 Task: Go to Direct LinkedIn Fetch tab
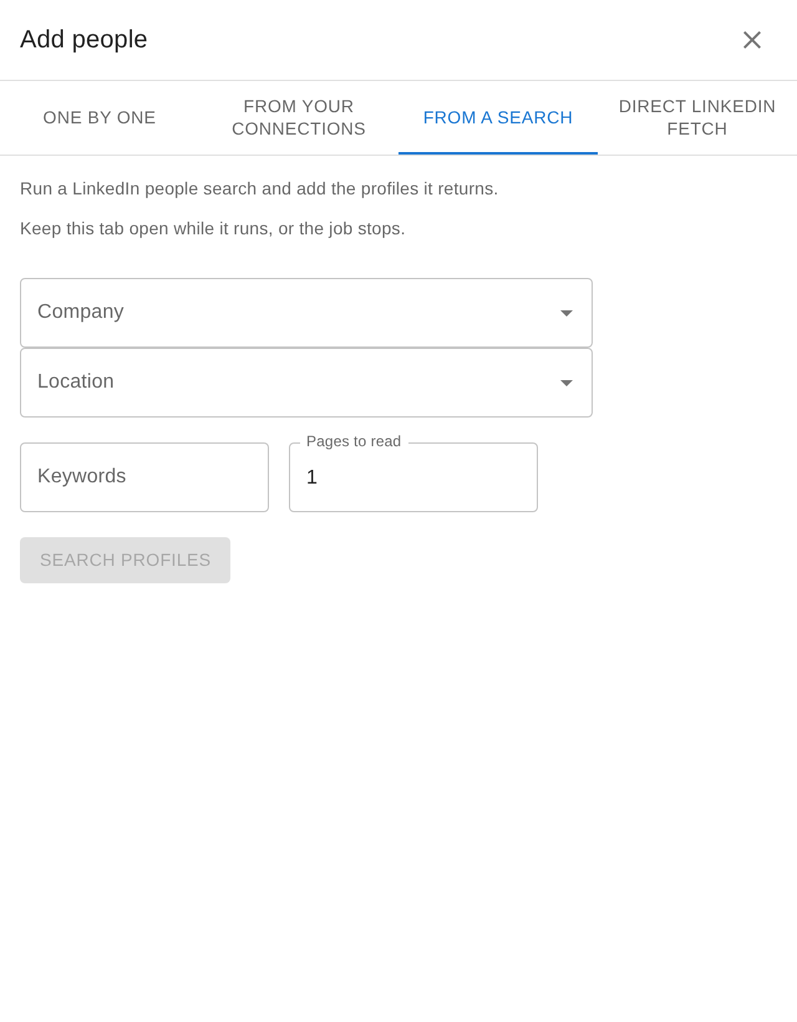coord(697,118)
